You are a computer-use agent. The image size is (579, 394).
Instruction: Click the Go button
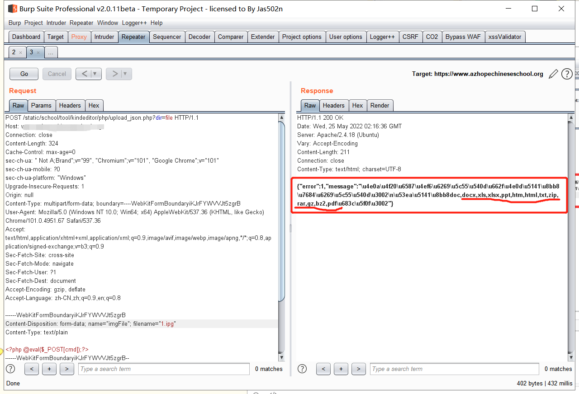[24, 74]
